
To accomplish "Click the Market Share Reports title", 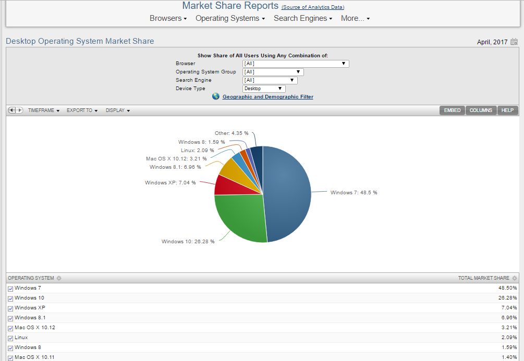I will coord(230,6).
